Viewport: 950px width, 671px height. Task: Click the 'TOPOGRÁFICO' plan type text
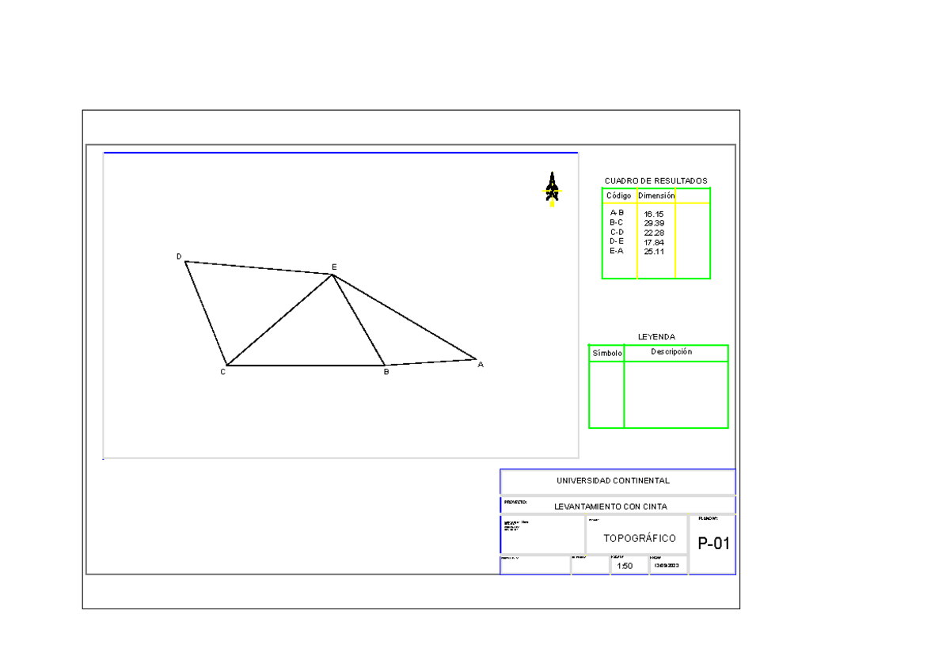pos(640,539)
